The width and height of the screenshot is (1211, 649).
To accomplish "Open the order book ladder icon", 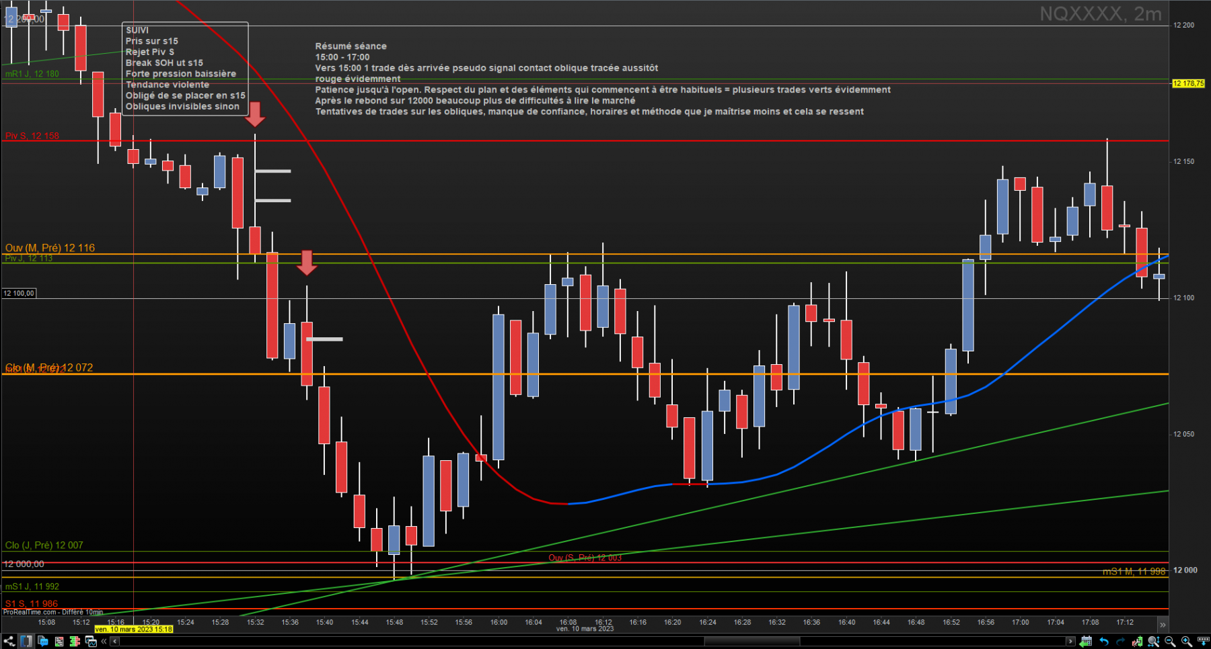I will coord(75,642).
